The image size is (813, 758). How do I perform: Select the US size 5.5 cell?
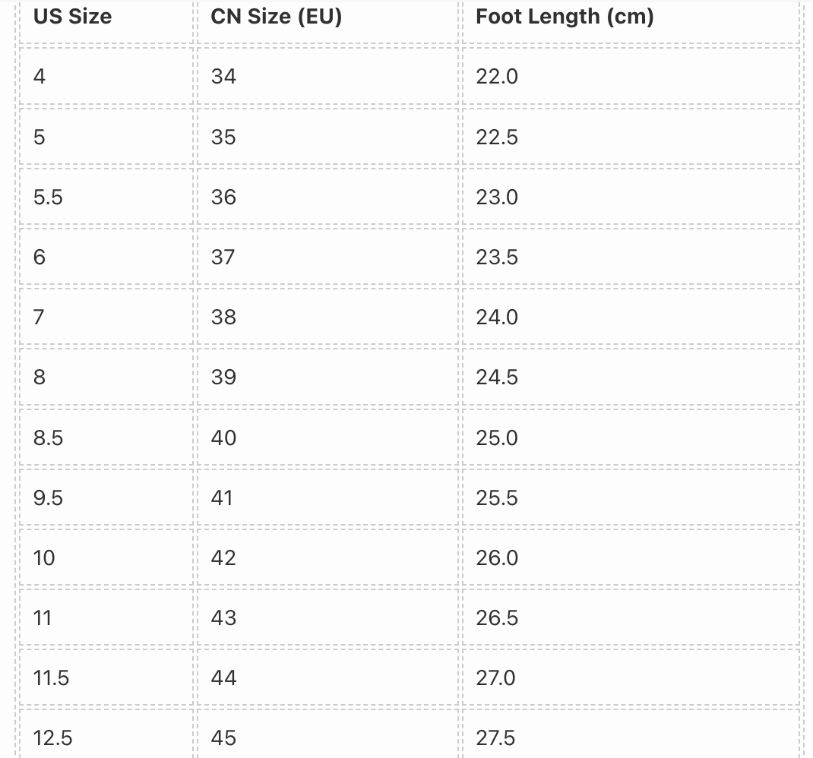[106, 197]
